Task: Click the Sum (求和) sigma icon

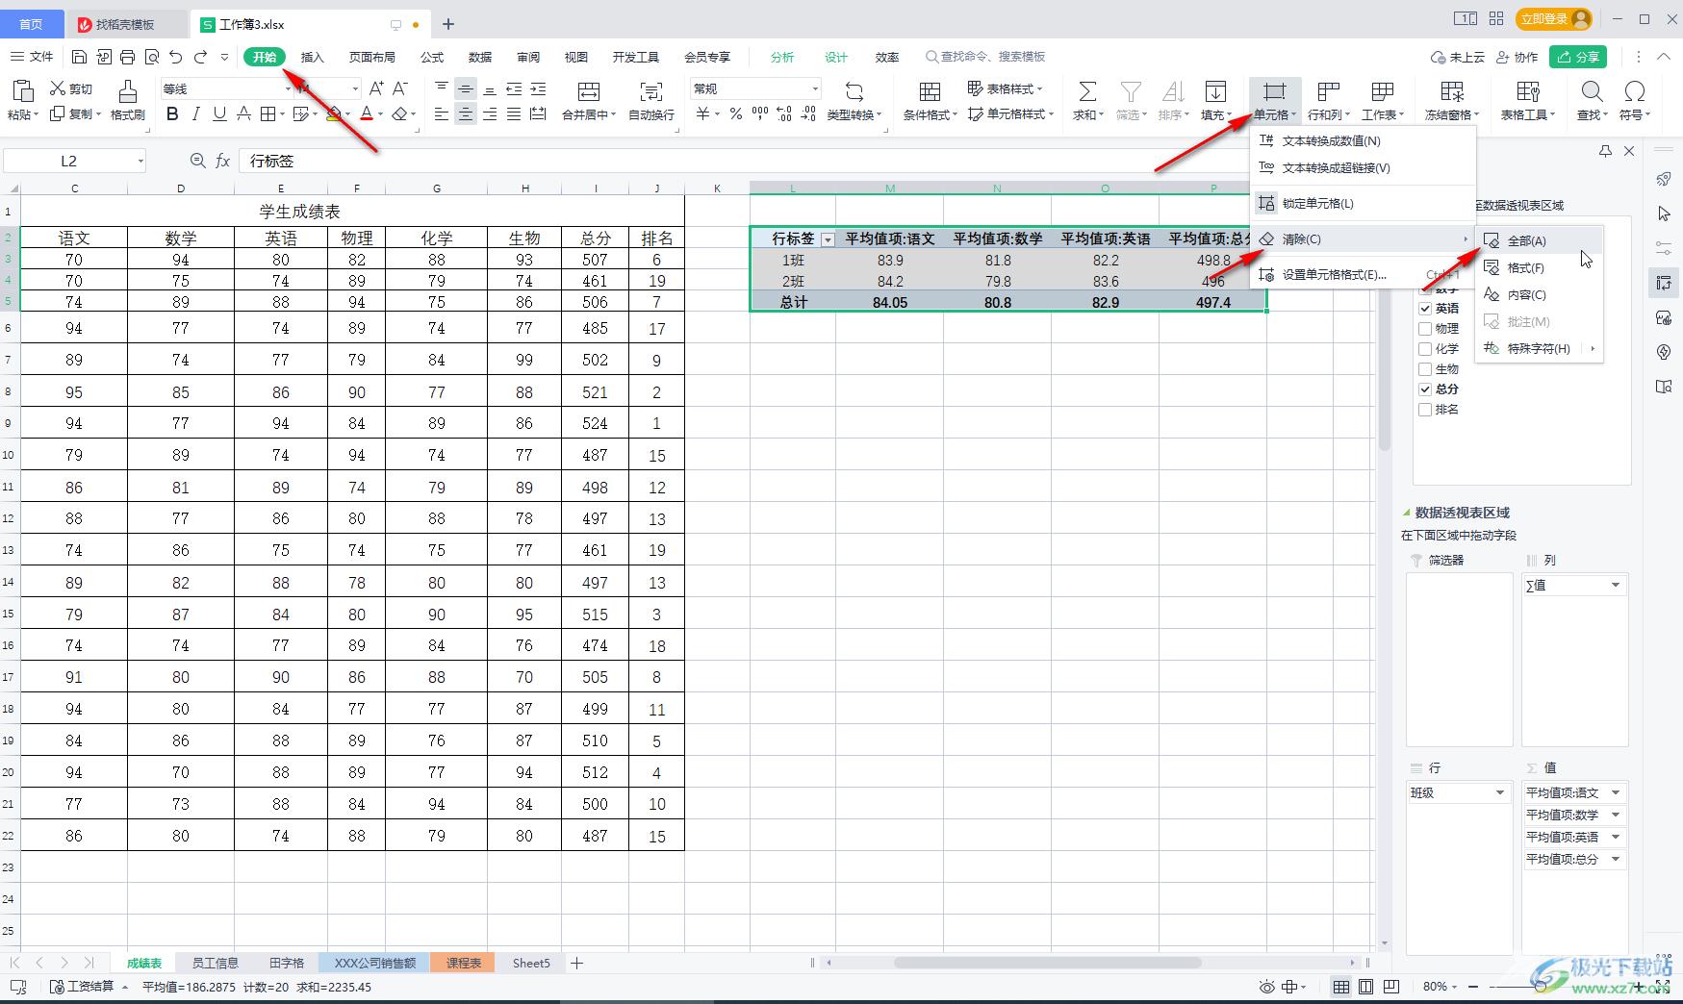Action: tap(1087, 91)
